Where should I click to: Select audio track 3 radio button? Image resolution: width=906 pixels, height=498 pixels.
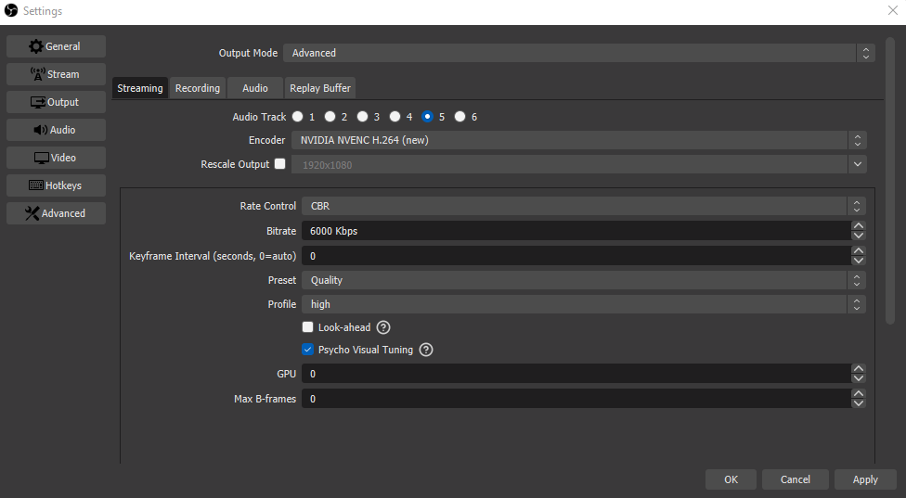362,117
